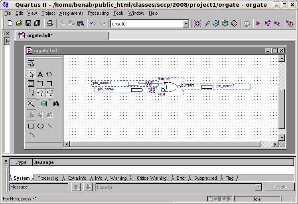
Task: Expand the Location dropdown arrow
Action: pyautogui.click(x=259, y=187)
